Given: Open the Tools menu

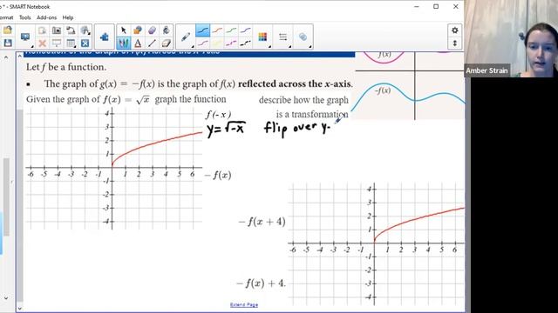Looking at the screenshot, I should coord(25,17).
